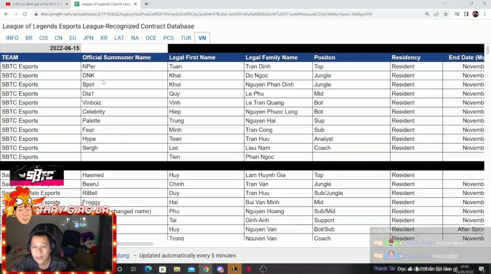Open notification center icon
The image size is (491, 274).
click(481, 269)
